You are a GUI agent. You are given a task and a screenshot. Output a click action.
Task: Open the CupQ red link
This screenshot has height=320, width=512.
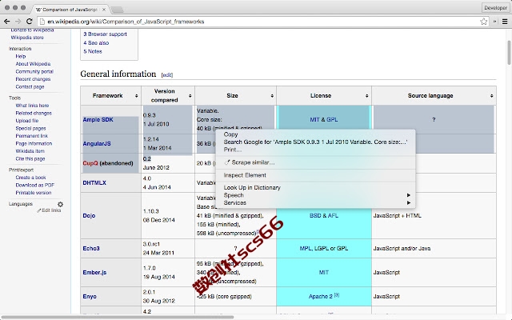pos(90,163)
